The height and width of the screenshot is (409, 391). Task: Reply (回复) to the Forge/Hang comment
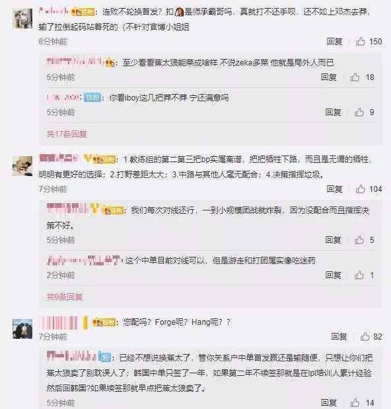tap(339, 336)
